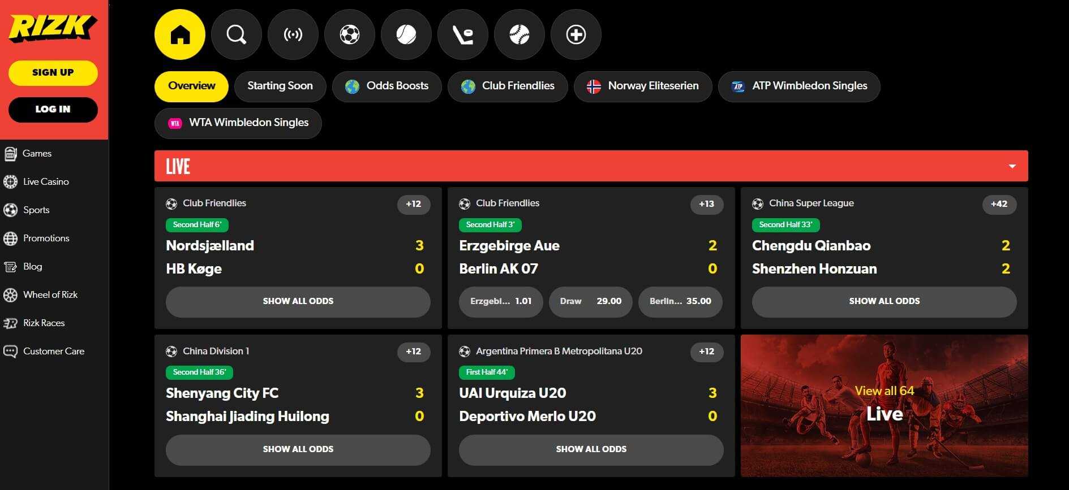This screenshot has height=490, width=1069.
Task: Go to Customer Care in sidebar
Action: (x=54, y=351)
